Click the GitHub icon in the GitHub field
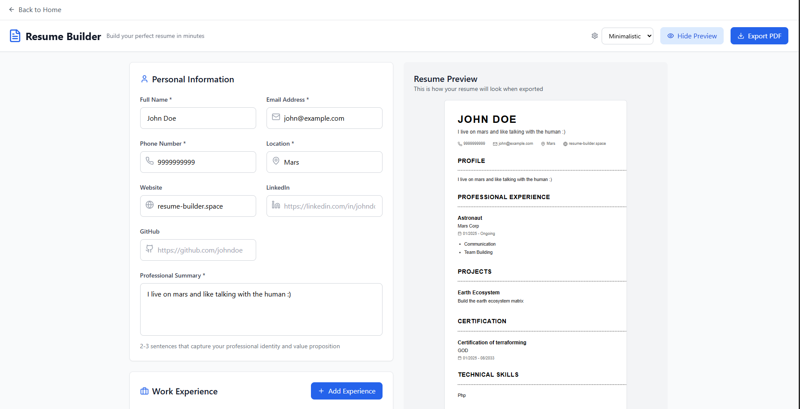Image resolution: width=800 pixels, height=409 pixels. click(150, 249)
